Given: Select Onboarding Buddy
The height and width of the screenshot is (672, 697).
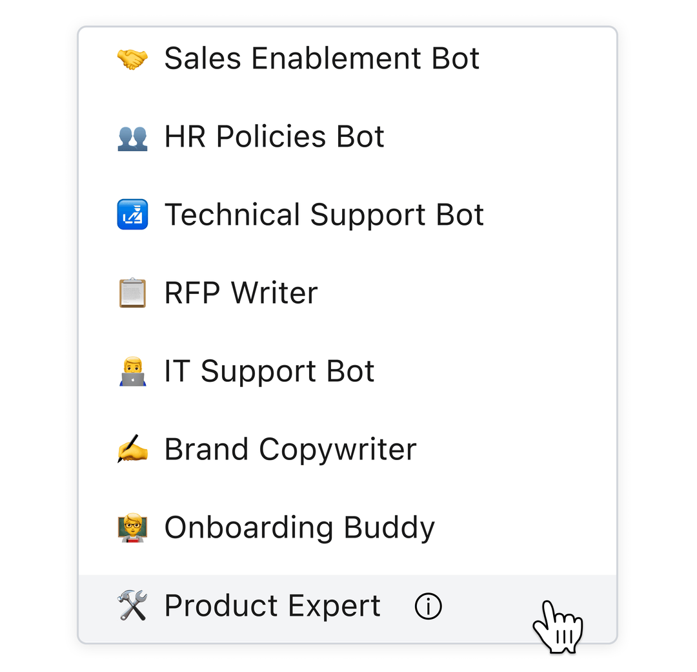Looking at the screenshot, I should pyautogui.click(x=299, y=527).
